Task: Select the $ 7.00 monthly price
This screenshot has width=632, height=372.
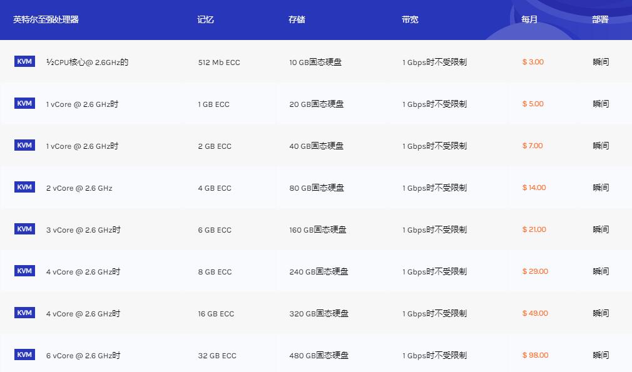Action: click(x=533, y=146)
